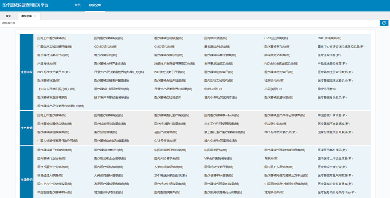
Task: Click the 生产数据 category label
Action: pyautogui.click(x=27, y=128)
